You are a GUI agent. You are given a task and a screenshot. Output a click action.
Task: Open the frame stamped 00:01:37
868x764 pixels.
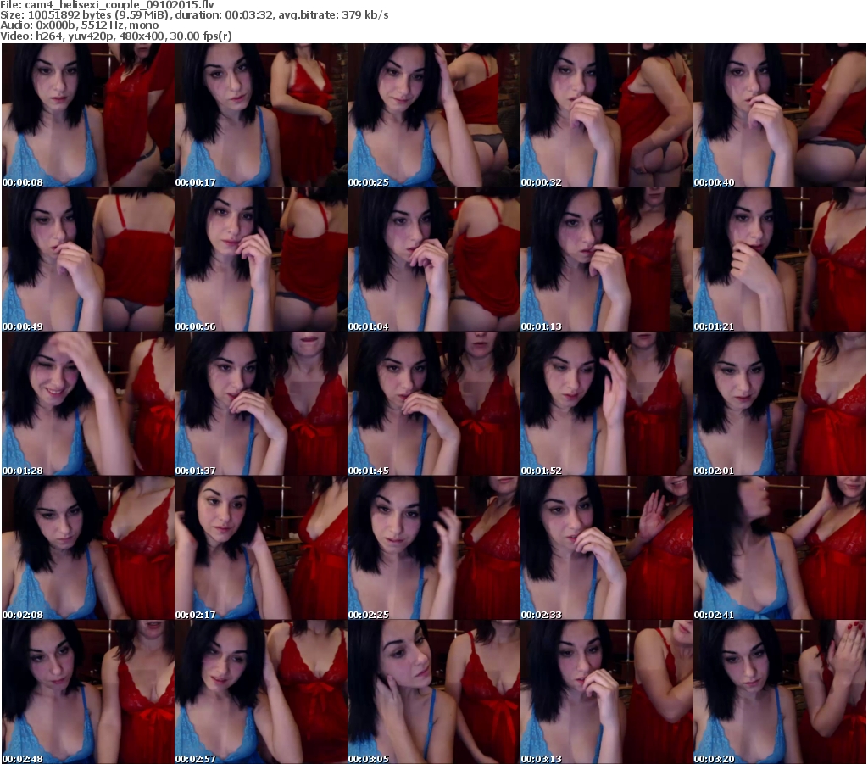pos(261,404)
